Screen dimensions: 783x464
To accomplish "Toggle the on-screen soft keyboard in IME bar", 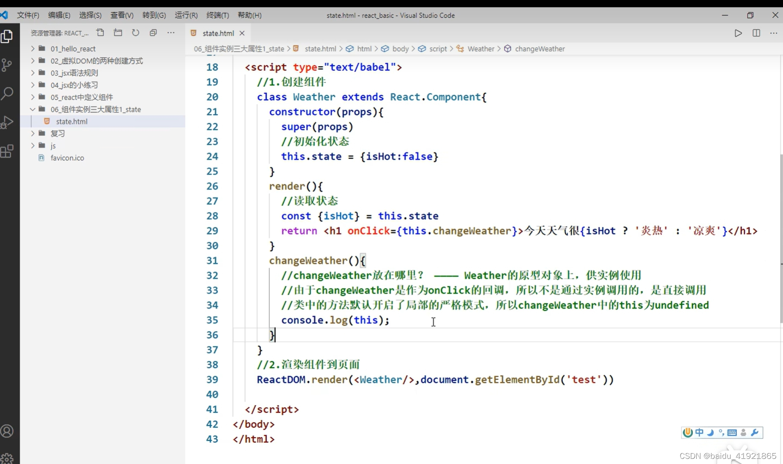I will (732, 433).
